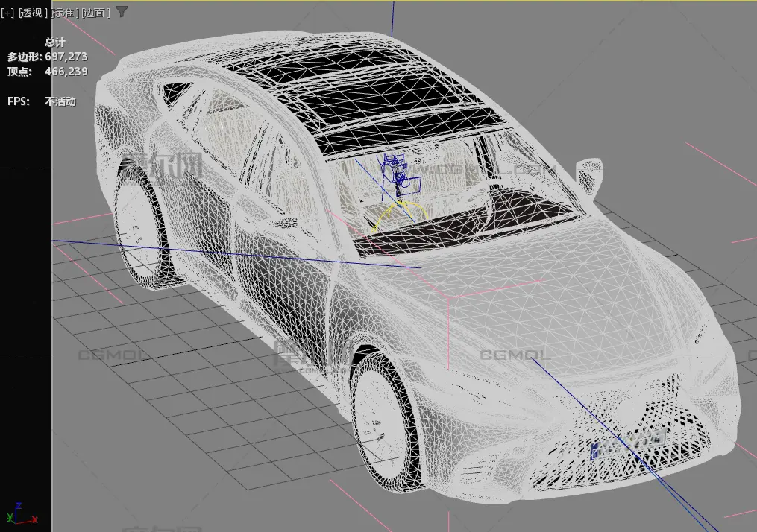Open the 透视 perspective view menu

pyautogui.click(x=34, y=13)
